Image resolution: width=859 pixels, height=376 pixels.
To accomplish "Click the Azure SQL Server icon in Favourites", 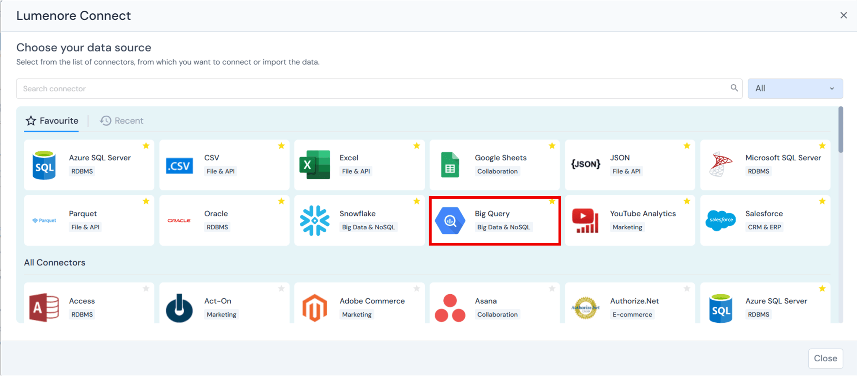I will click(x=44, y=165).
